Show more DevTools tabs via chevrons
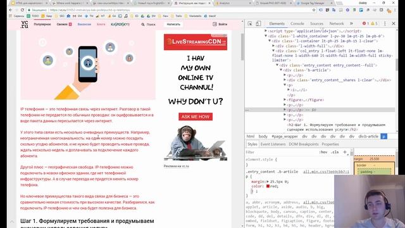 pyautogui.click(x=351, y=23)
